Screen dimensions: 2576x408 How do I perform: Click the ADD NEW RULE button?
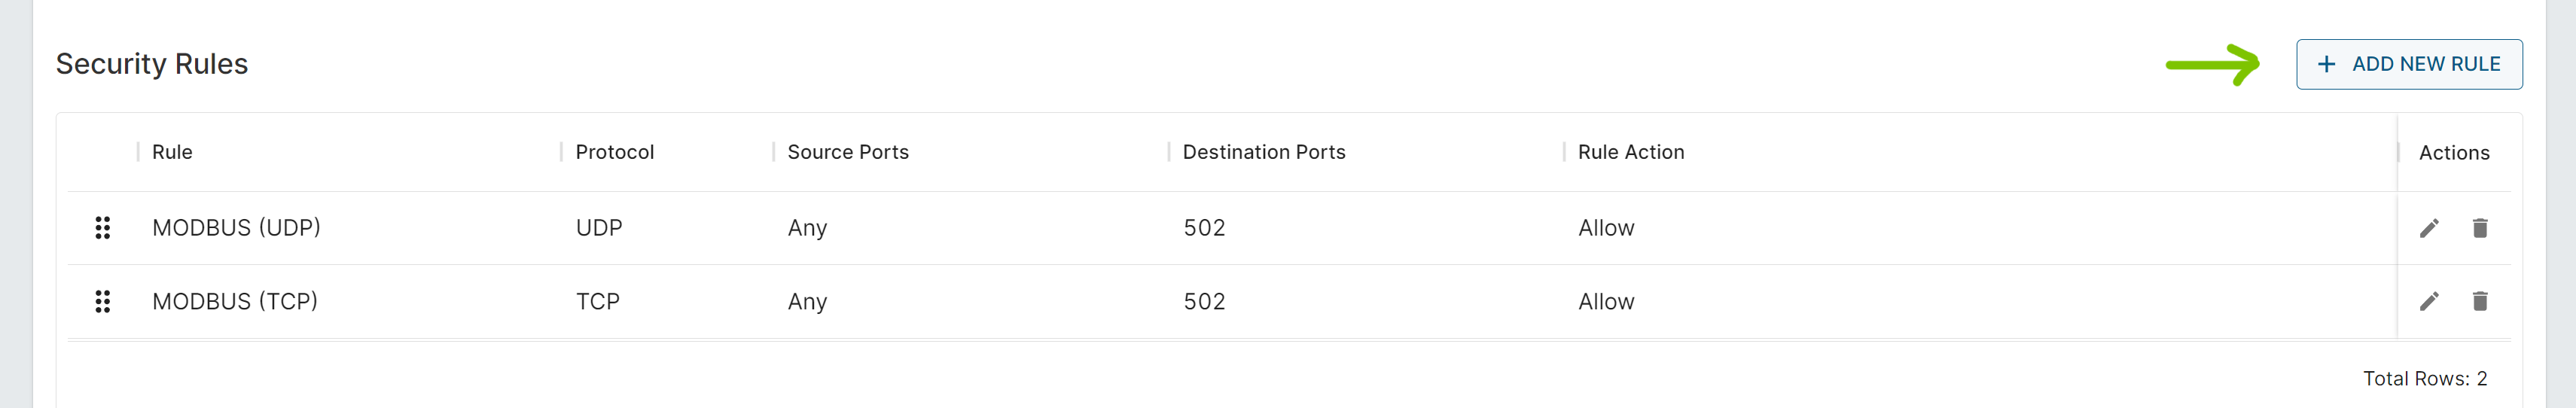(x=2408, y=64)
